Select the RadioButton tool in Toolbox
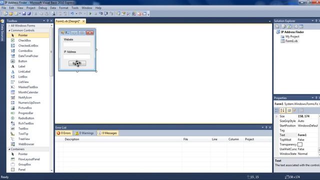The width and height of the screenshot is (320, 180). (x=26, y=118)
